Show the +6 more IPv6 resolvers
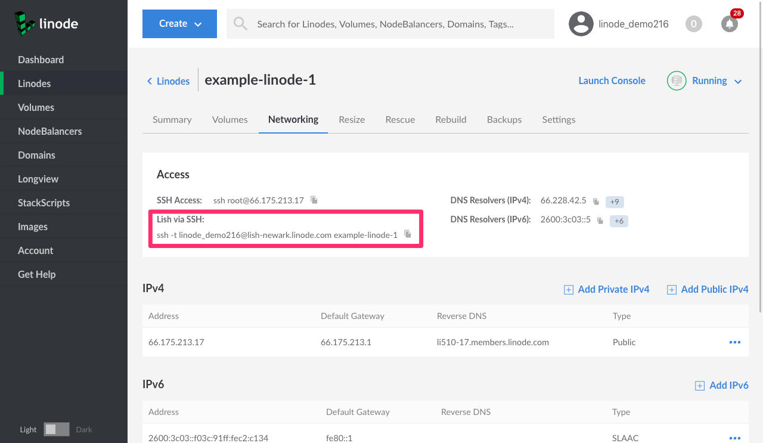The width and height of the screenshot is (763, 443). 619,221
